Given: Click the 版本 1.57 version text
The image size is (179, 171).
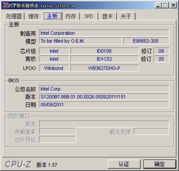Looking at the screenshot, I should [x=47, y=165].
